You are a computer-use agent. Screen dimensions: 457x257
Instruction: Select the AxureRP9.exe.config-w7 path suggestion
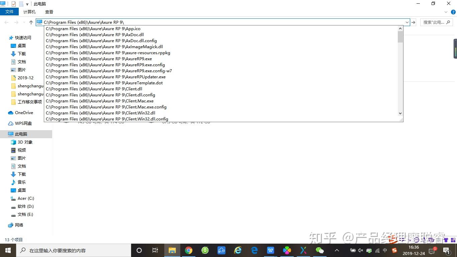(x=221, y=71)
